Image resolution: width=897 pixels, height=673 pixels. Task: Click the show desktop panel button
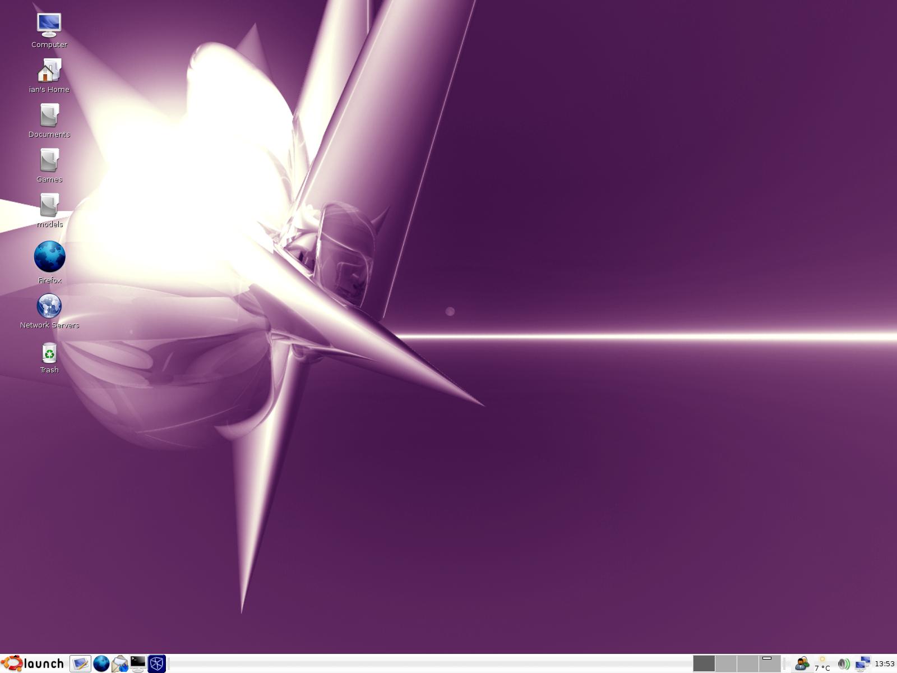click(x=80, y=664)
